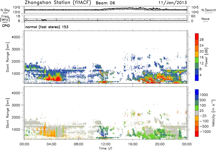216x150 pixels.
Task: Click the left noise axis label '10^5'
Action: [16, 8]
